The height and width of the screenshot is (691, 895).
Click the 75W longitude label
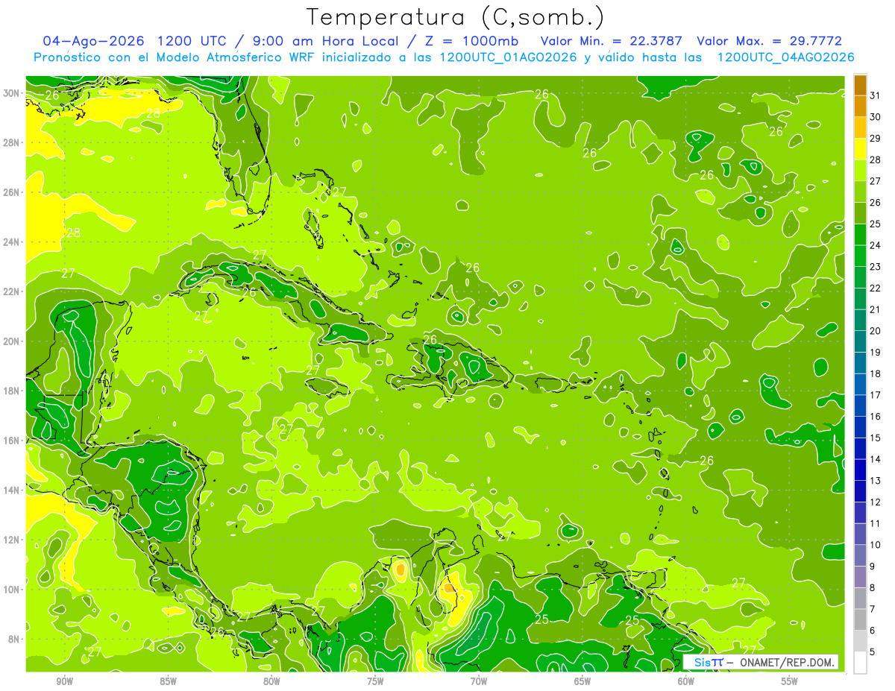pyautogui.click(x=375, y=681)
